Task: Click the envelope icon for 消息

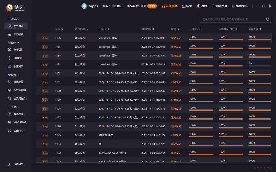Action: pyautogui.click(x=183, y=6)
